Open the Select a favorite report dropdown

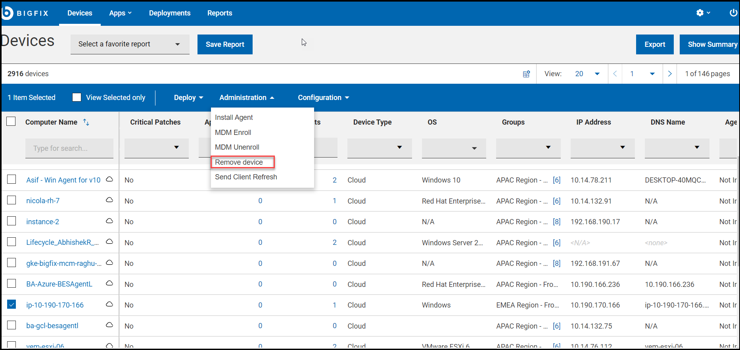[130, 44]
